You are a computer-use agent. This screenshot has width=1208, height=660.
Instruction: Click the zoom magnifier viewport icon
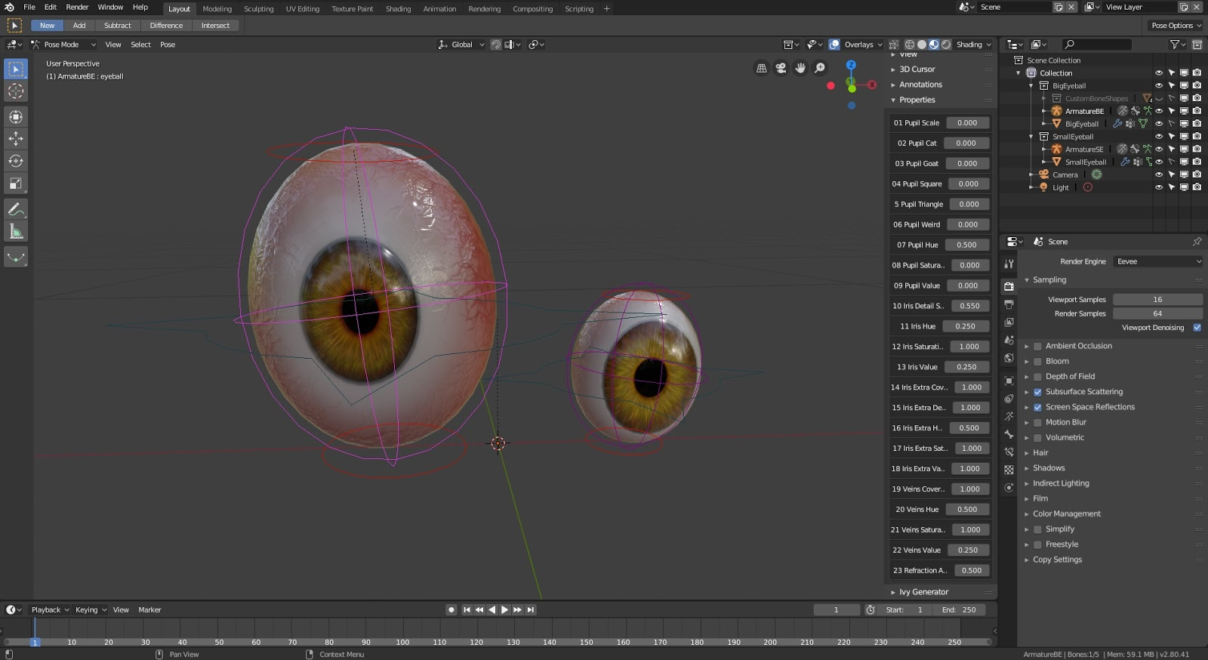(820, 68)
